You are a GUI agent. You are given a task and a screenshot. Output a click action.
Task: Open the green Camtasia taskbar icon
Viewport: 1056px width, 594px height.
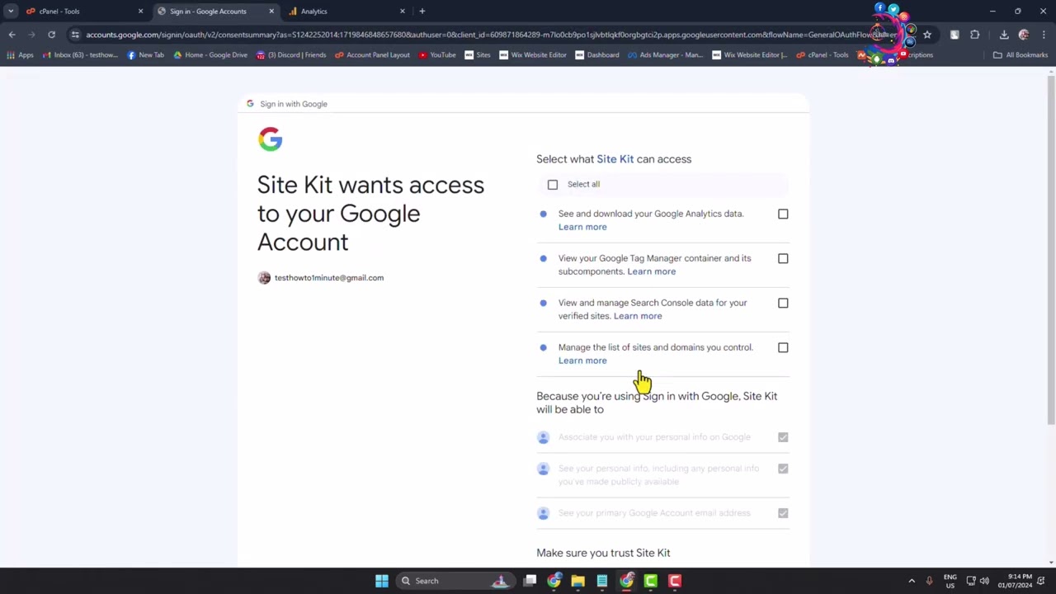(x=651, y=581)
